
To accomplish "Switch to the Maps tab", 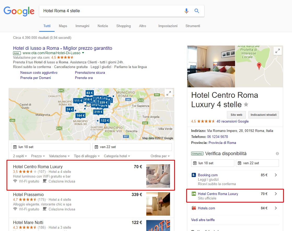I will pyautogui.click(x=63, y=26).
